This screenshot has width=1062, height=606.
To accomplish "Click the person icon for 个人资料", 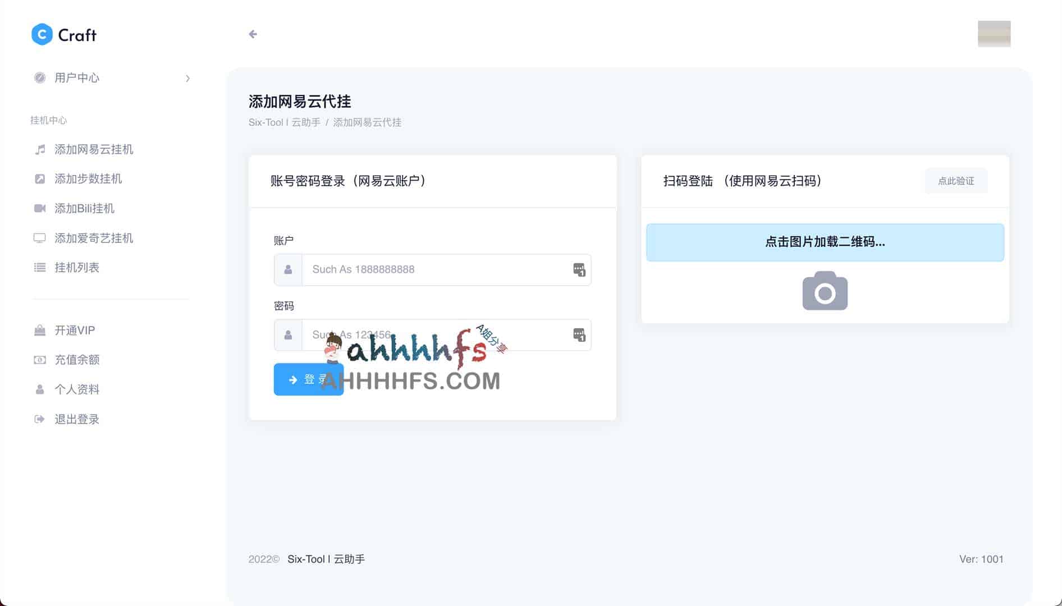I will 40,389.
